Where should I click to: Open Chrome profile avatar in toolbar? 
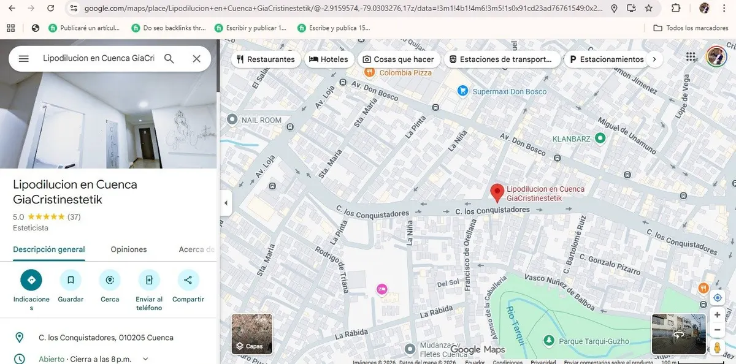point(704,8)
